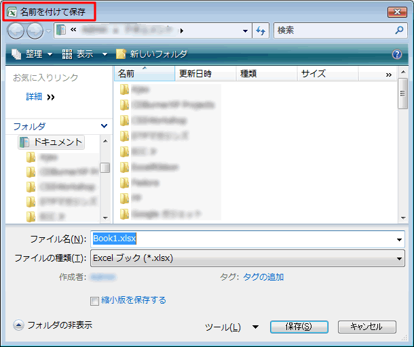The width and height of the screenshot is (414, 347).
Task: Click the magnifier search icon
Action: (399, 30)
